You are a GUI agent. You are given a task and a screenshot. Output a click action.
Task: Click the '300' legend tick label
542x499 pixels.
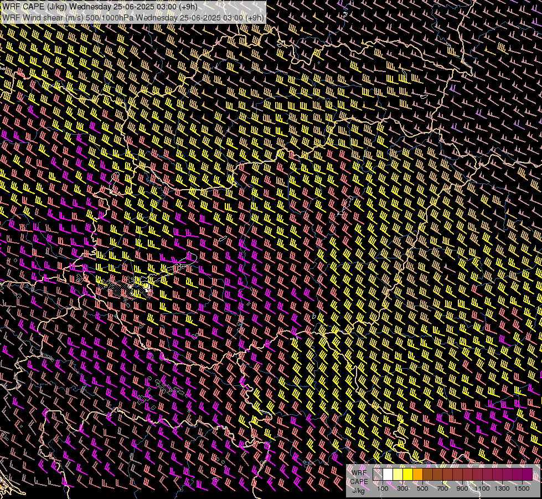point(402,488)
